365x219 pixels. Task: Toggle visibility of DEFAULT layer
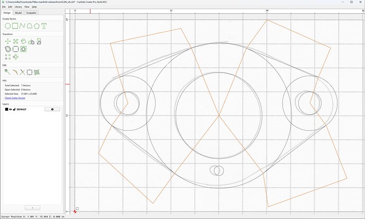(11, 109)
